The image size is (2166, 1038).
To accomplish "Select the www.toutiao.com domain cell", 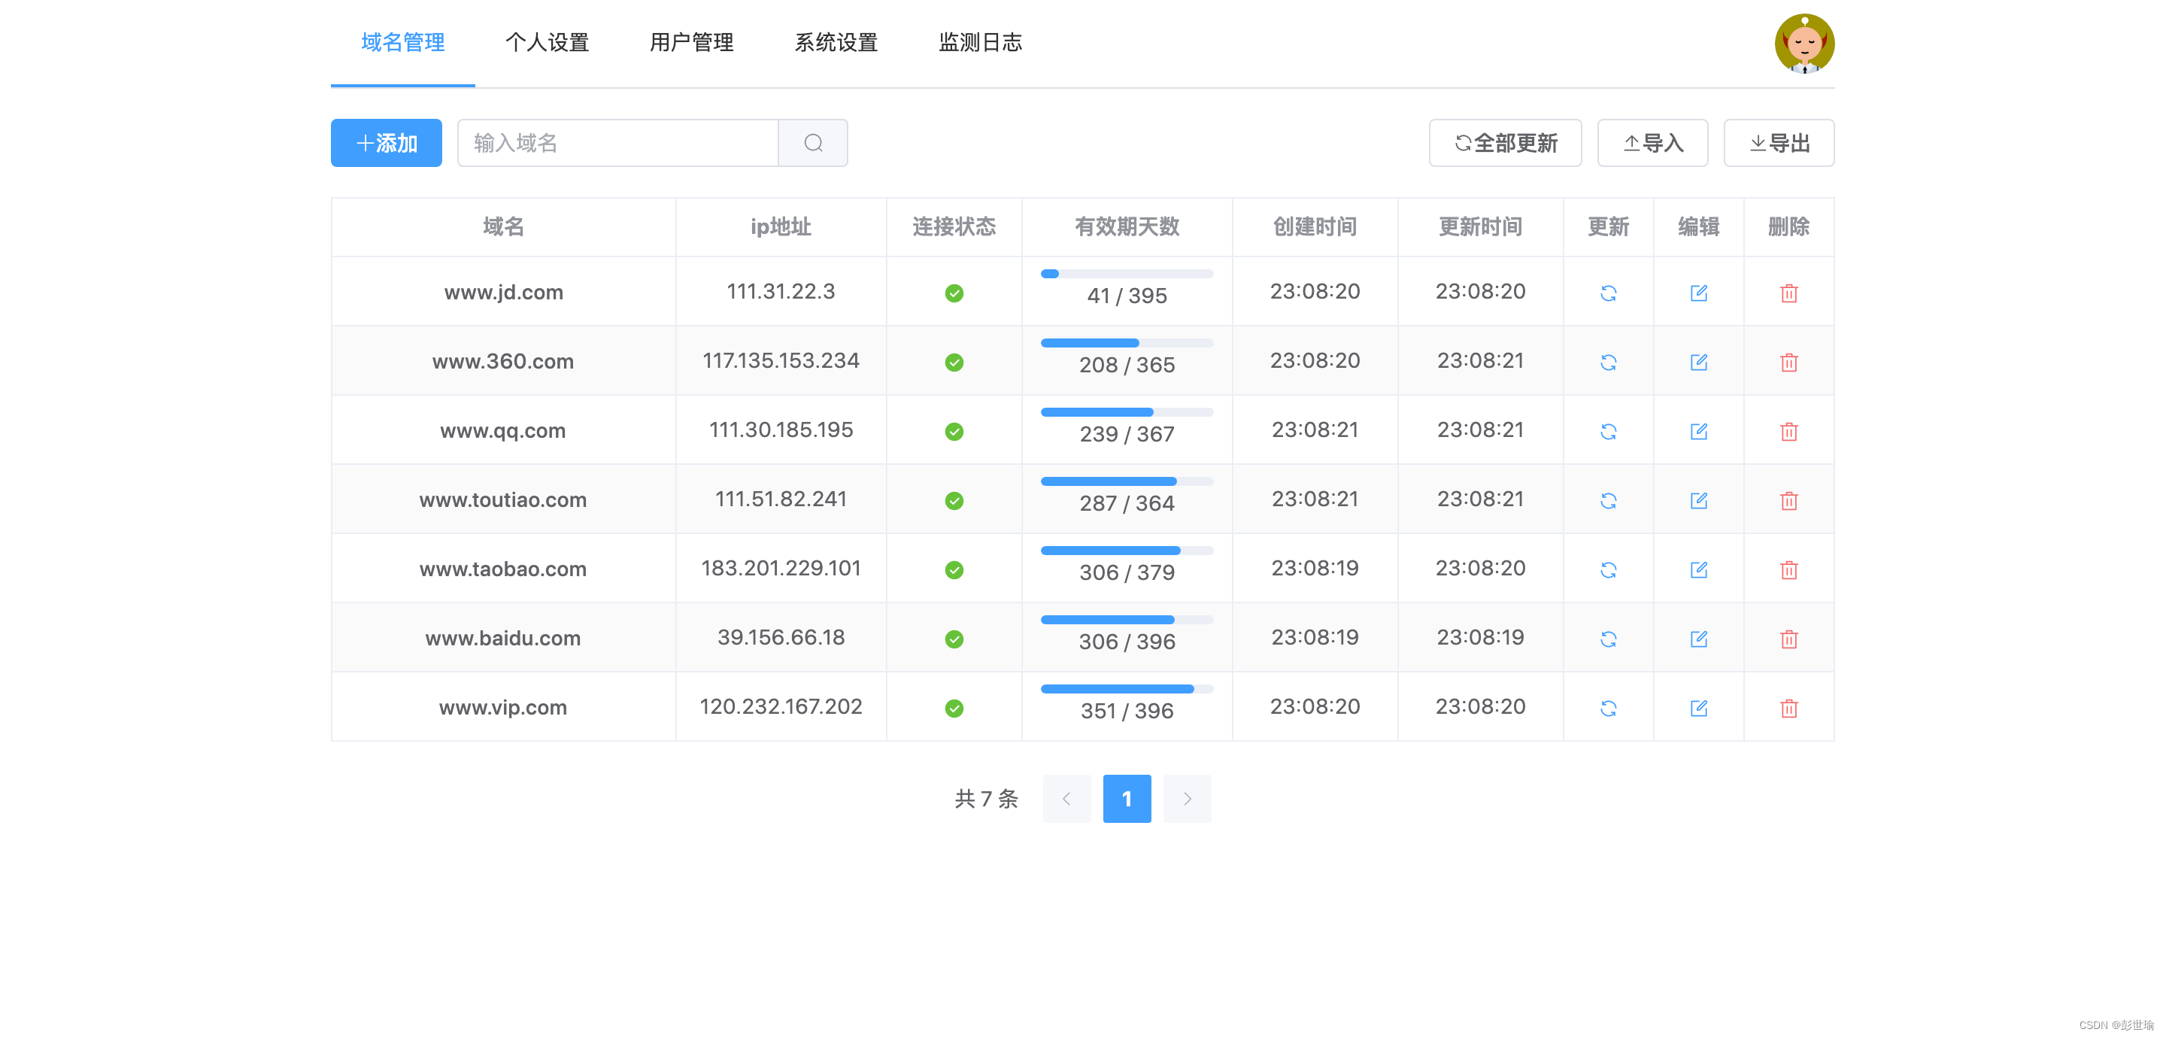I will (503, 500).
